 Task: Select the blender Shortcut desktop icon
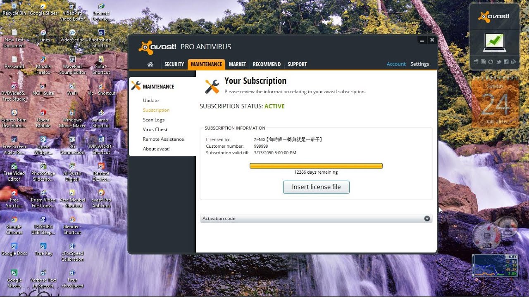tap(72, 226)
